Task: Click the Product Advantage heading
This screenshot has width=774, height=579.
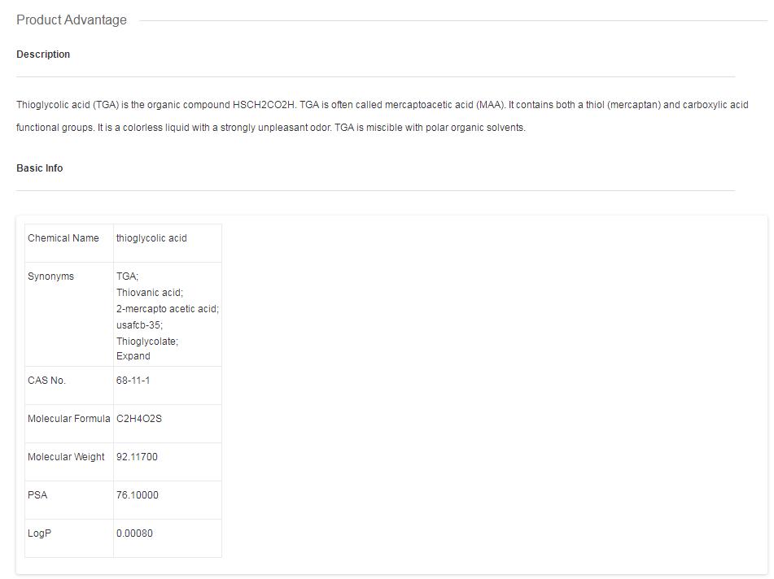Action: pyautogui.click(x=72, y=20)
